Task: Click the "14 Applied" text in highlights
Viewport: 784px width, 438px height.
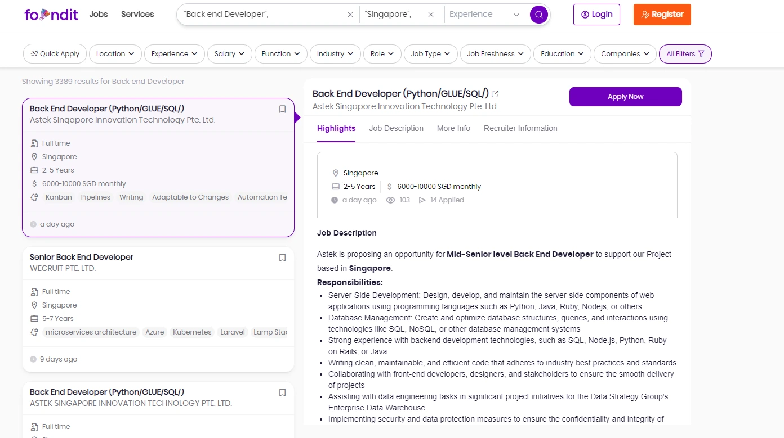Action: click(447, 200)
